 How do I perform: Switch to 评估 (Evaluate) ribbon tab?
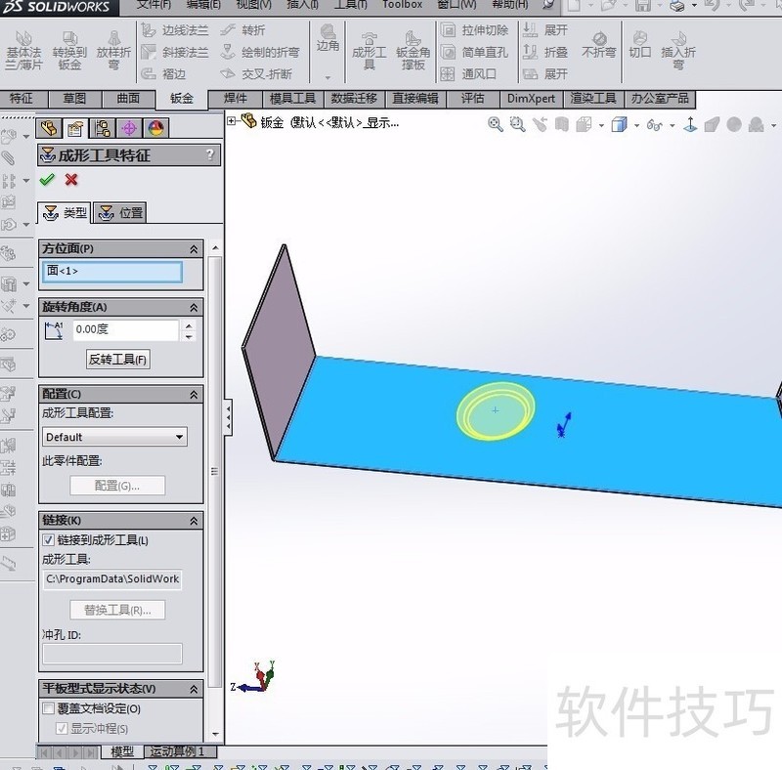tap(472, 99)
